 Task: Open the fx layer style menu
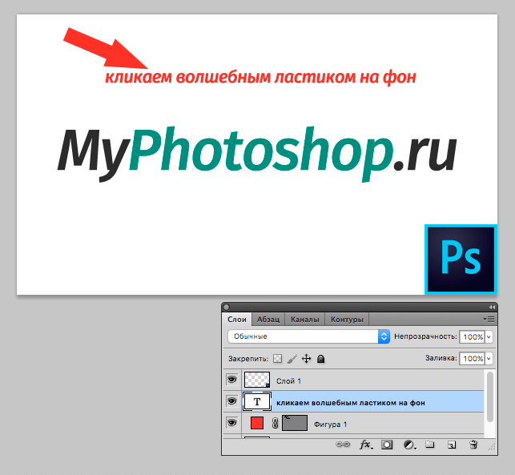[366, 445]
